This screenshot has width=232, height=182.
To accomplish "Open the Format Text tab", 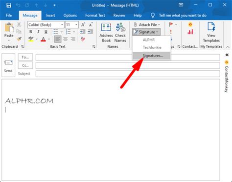I will (95, 16).
